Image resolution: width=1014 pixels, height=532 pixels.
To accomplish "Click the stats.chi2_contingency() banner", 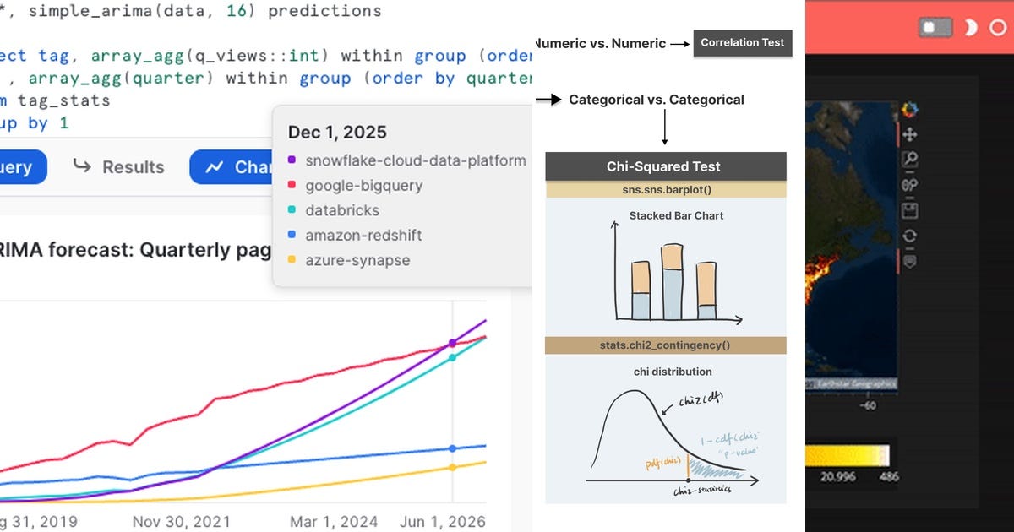I will [666, 345].
